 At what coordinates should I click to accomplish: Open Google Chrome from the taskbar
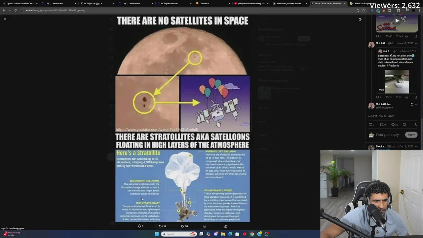[x=252, y=234]
